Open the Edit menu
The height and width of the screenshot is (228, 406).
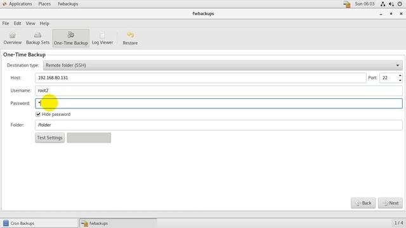17,23
